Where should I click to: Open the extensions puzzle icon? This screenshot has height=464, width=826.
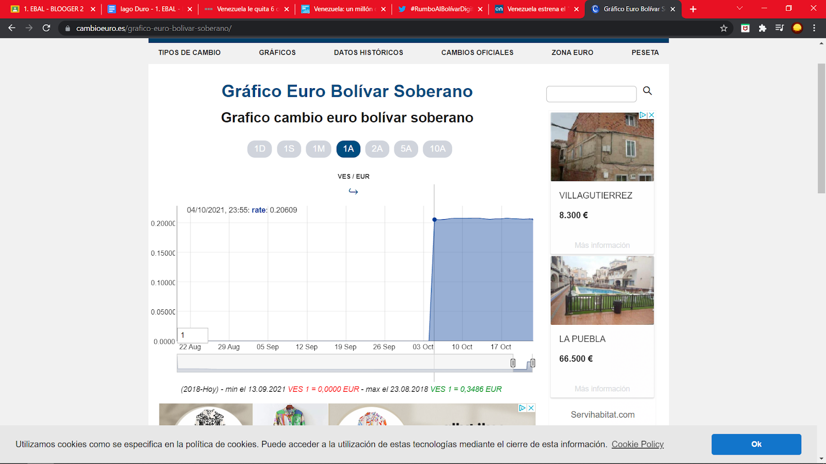point(763,28)
